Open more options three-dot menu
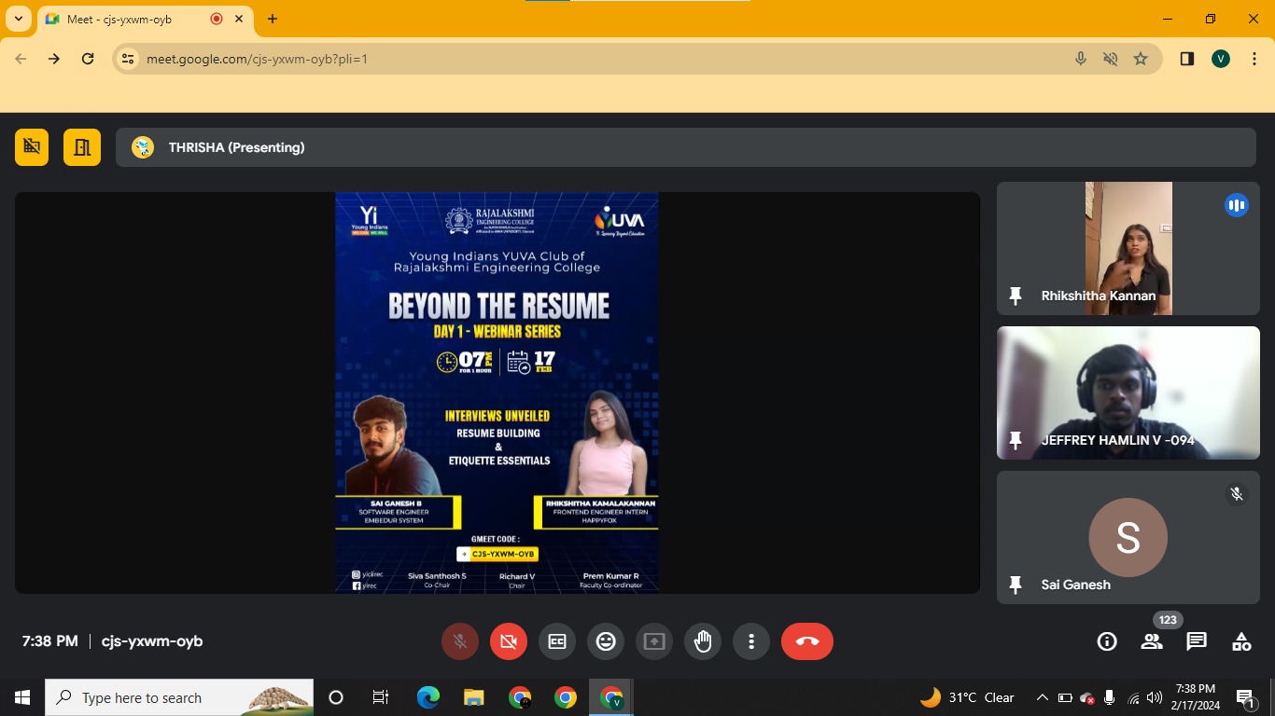 point(751,641)
